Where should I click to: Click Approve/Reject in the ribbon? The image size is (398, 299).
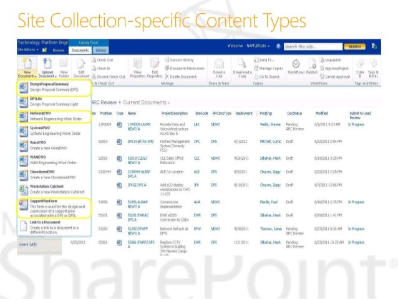pyautogui.click(x=334, y=68)
